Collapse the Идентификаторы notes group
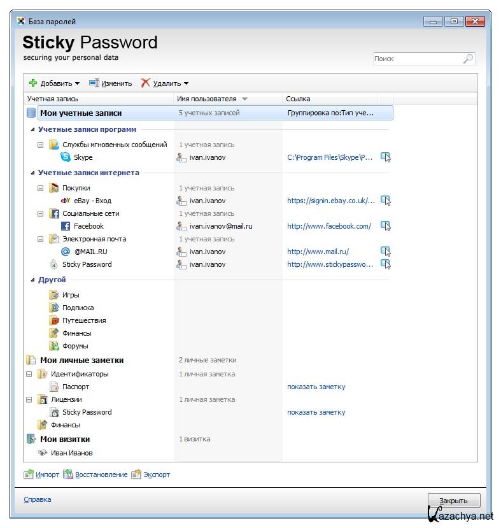Image resolution: width=501 pixels, height=528 pixels. pos(29,374)
